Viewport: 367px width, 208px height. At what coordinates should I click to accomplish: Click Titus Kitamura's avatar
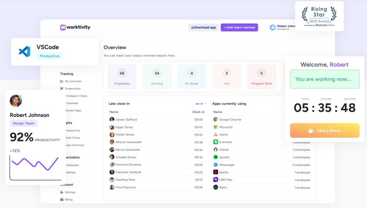pos(112,187)
